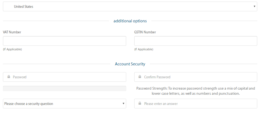Click the If Applicable note under GSTIN Number
This screenshot has width=261, height=113.
pyautogui.click(x=144, y=49)
